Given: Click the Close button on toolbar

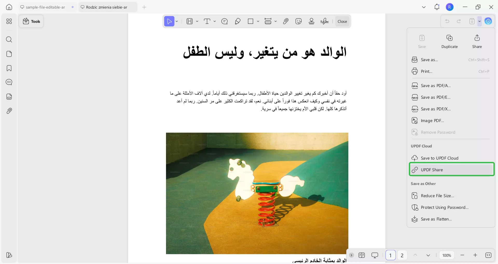Looking at the screenshot, I should 342,21.
